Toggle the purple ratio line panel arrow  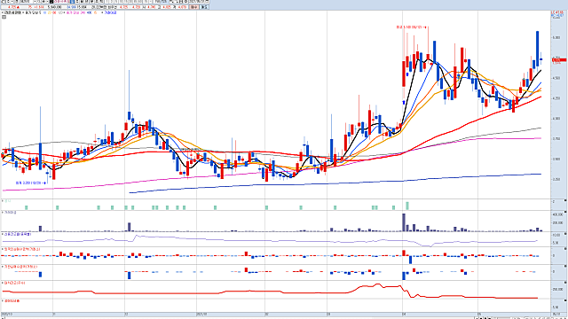point(3,234)
